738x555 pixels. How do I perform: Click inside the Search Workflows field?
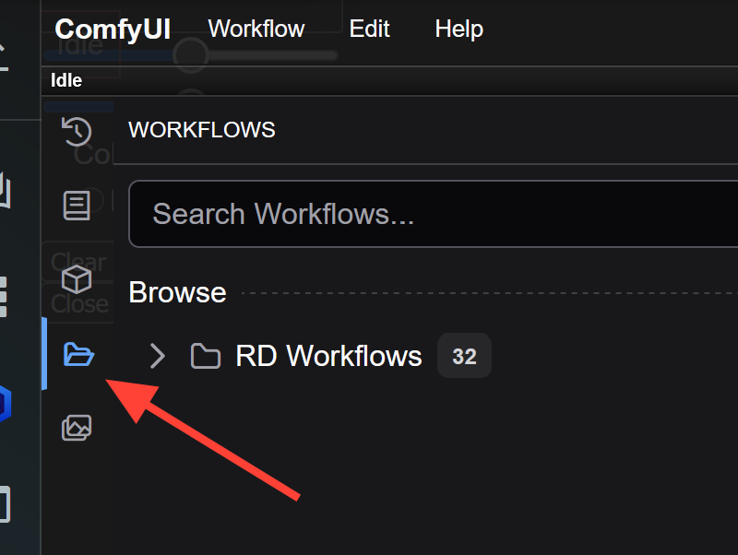[369, 214]
